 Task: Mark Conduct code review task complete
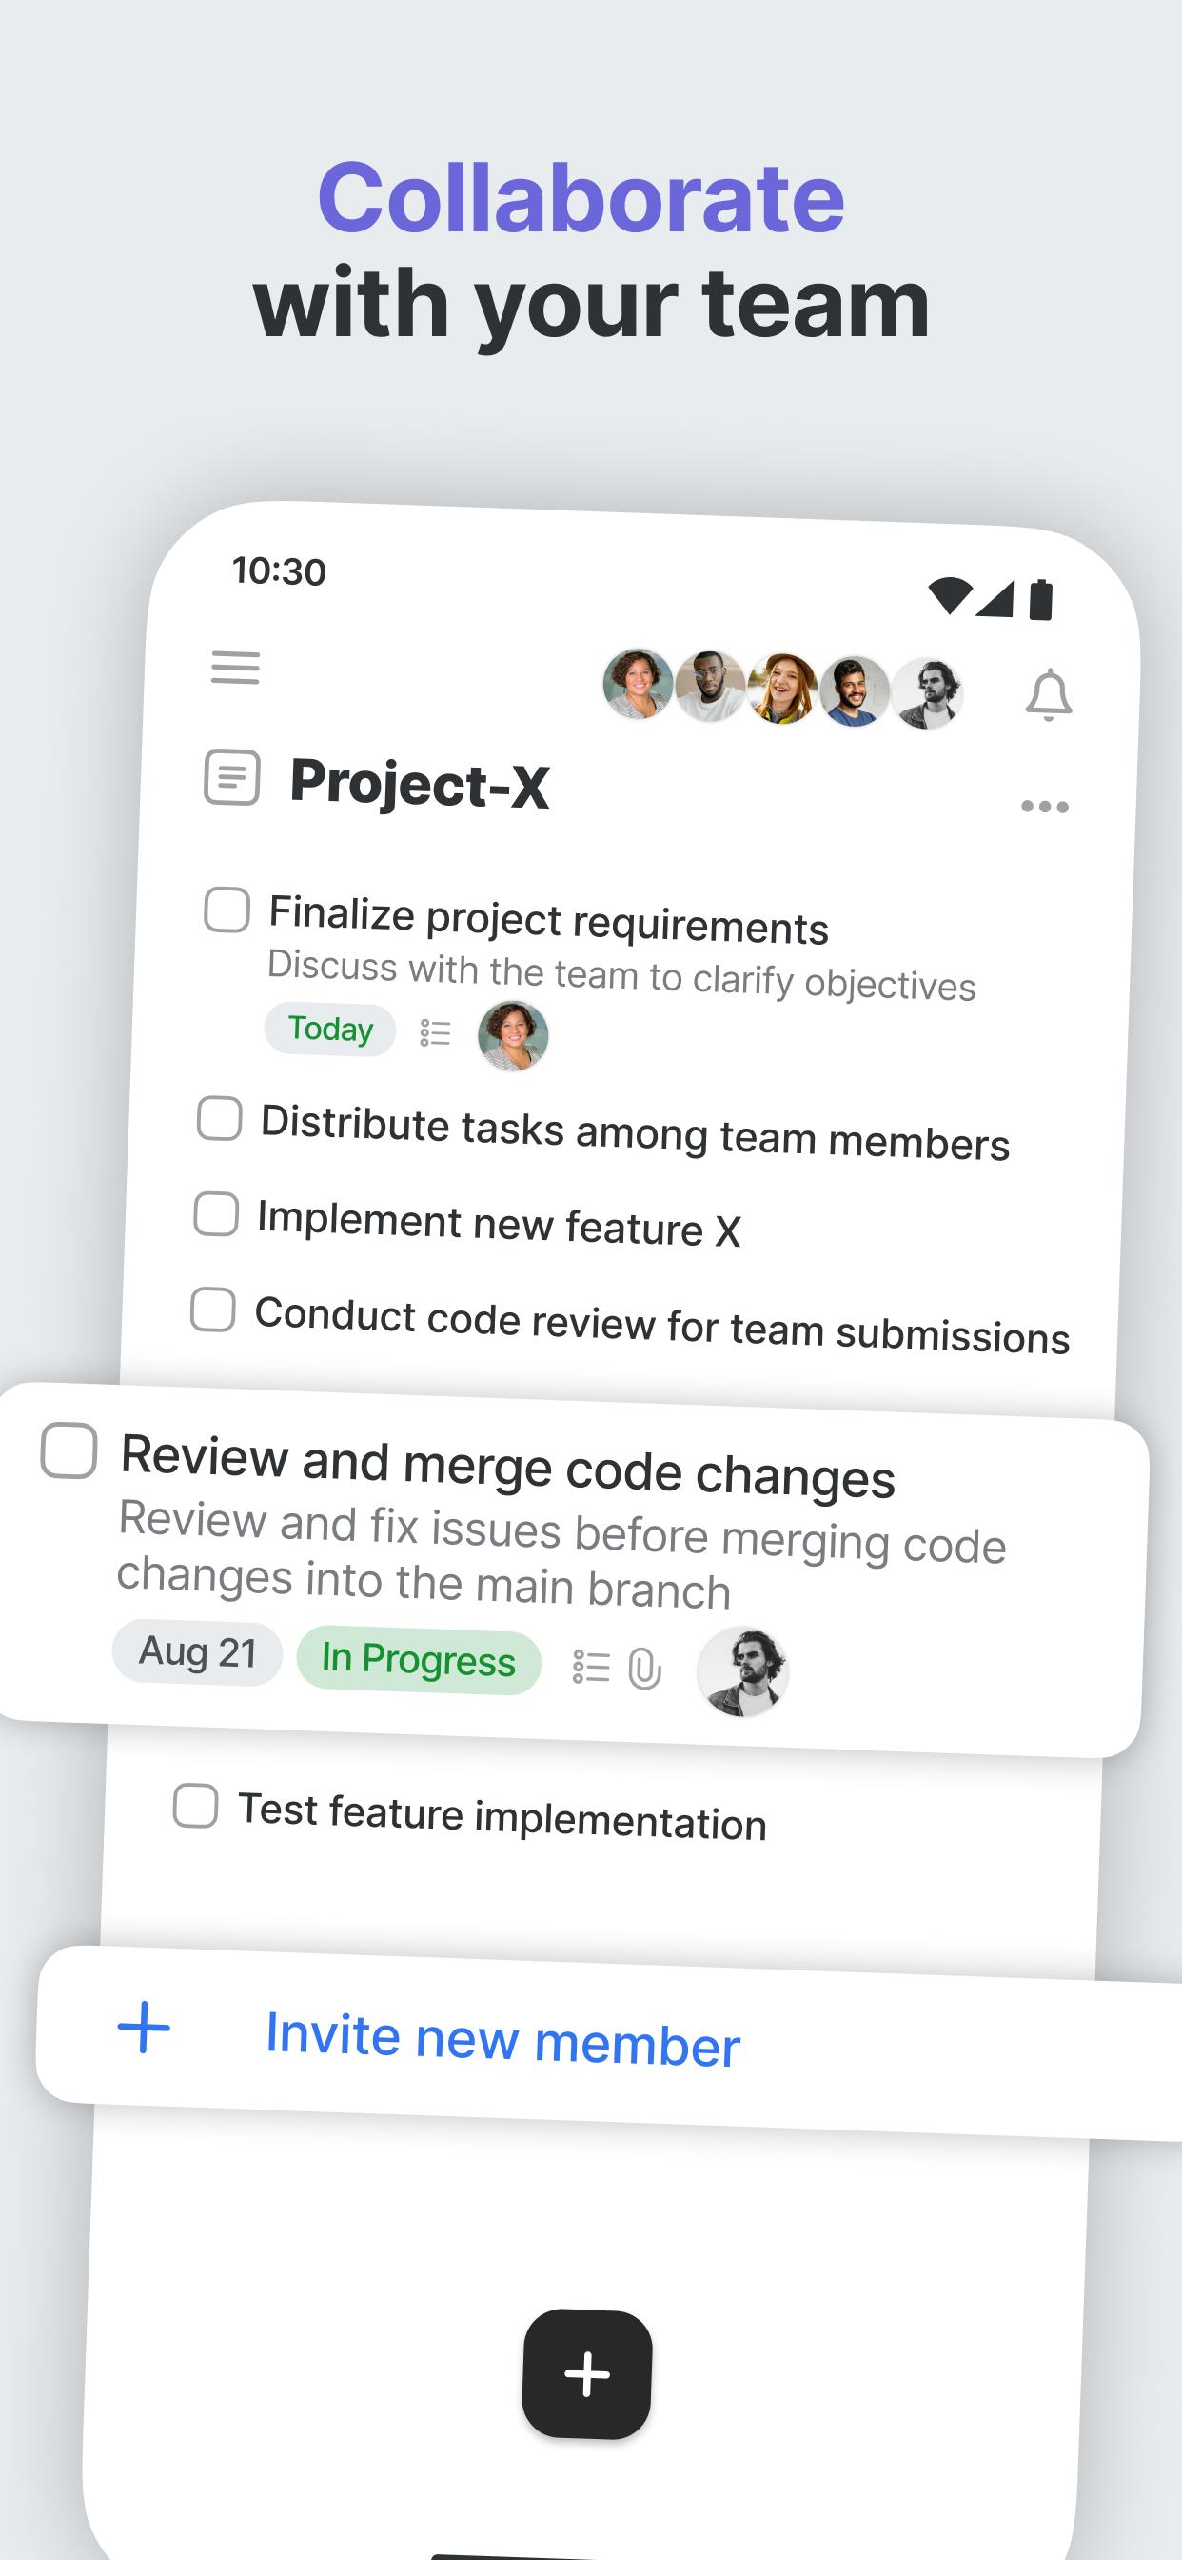[212, 1309]
